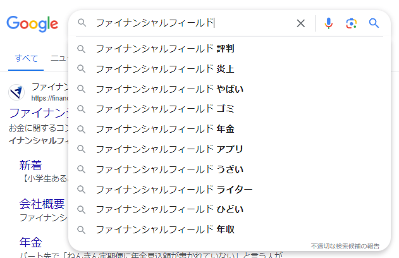
Task: Click the magnifier icon beside the アプリ suggestion
Action: point(81,149)
